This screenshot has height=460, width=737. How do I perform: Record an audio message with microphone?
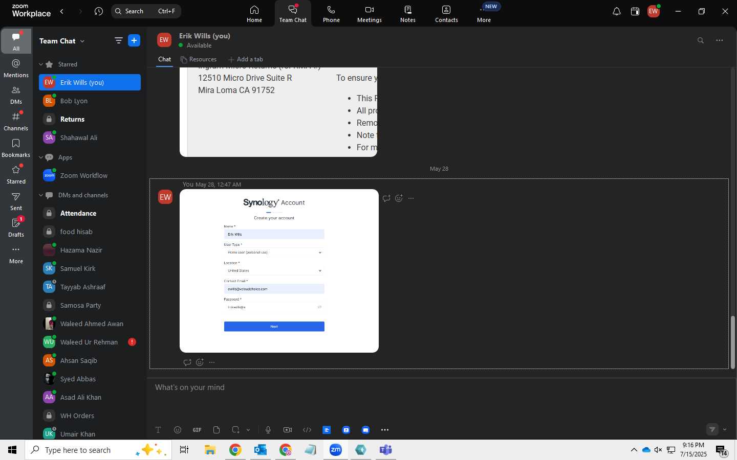268,430
